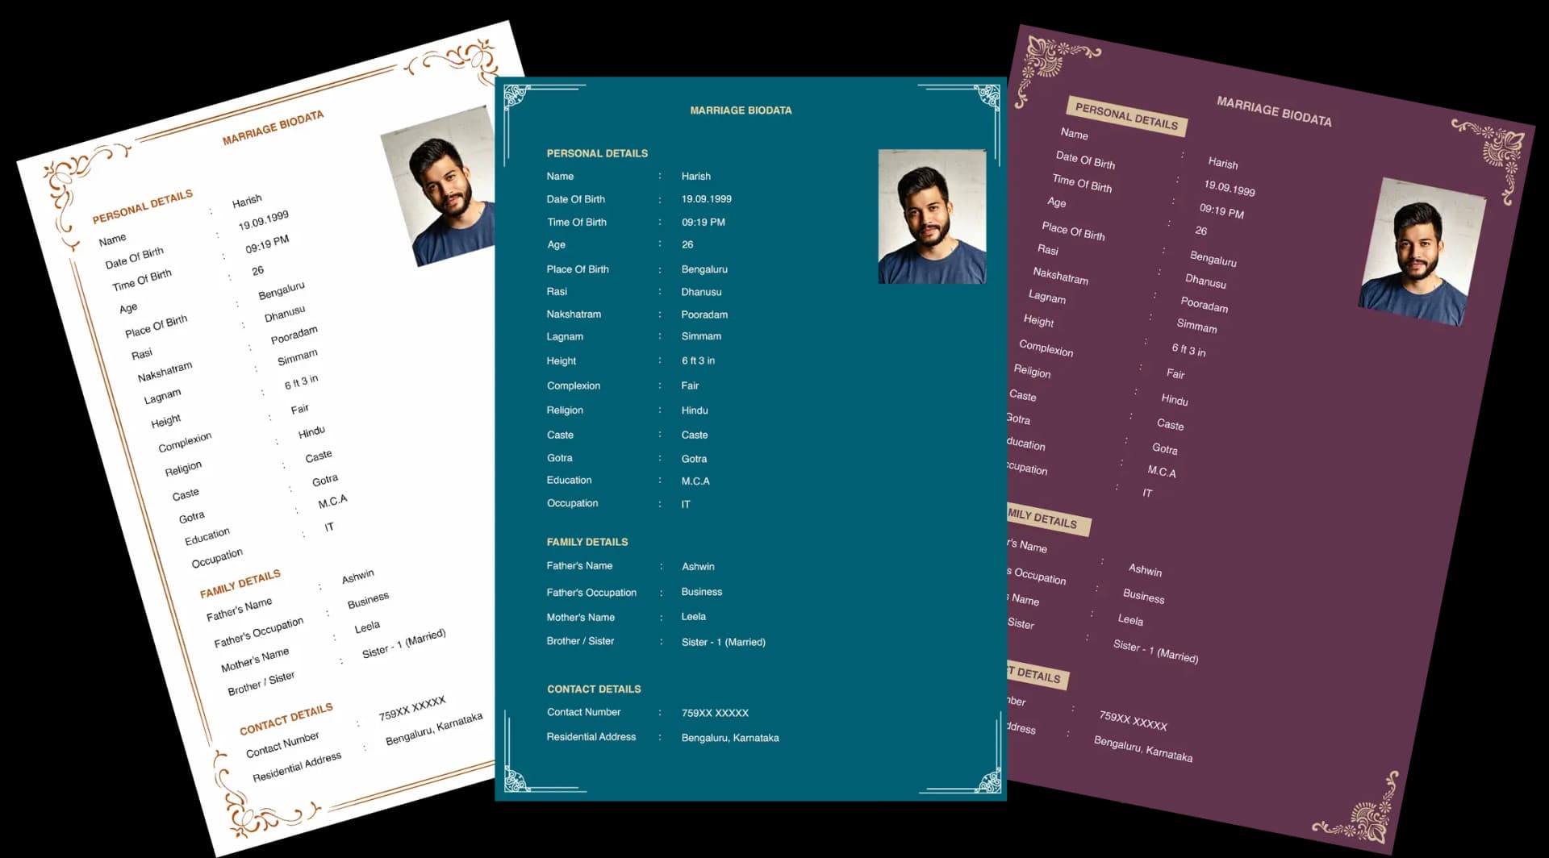Click the residential address Bengaluru, Karnataka on the teal template

click(729, 737)
